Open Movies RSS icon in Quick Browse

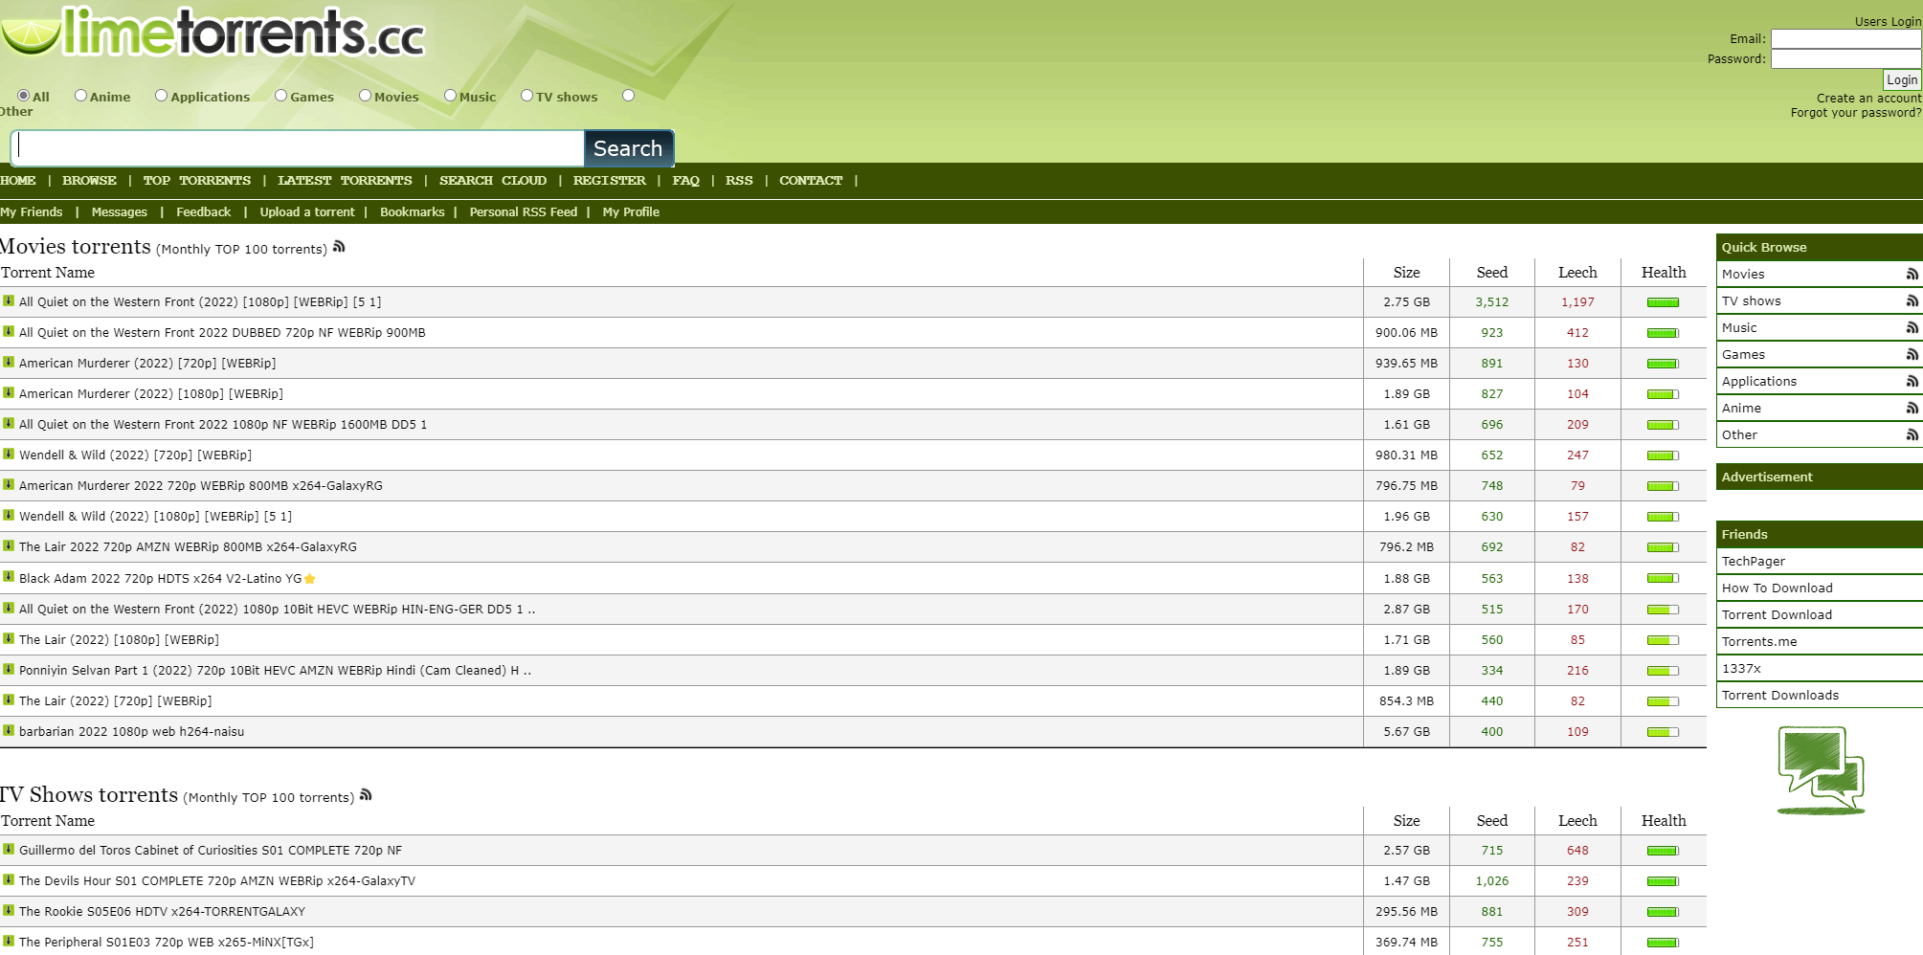1912,274
